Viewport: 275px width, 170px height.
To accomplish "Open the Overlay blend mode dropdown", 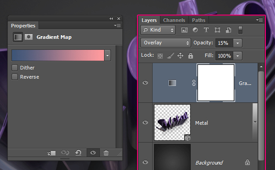I will pyautogui.click(x=165, y=43).
